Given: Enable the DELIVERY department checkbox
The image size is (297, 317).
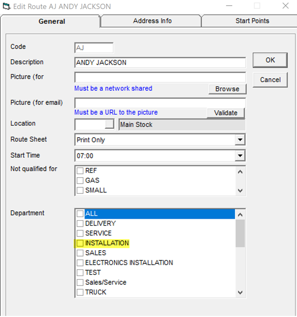Looking at the screenshot, I should coord(80,223).
